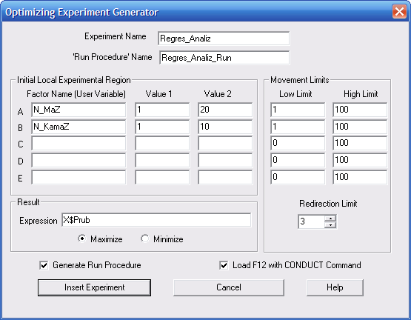Screen dimensions: 411x320
Task: Click Value 1 field for factor C
Action: (162, 143)
